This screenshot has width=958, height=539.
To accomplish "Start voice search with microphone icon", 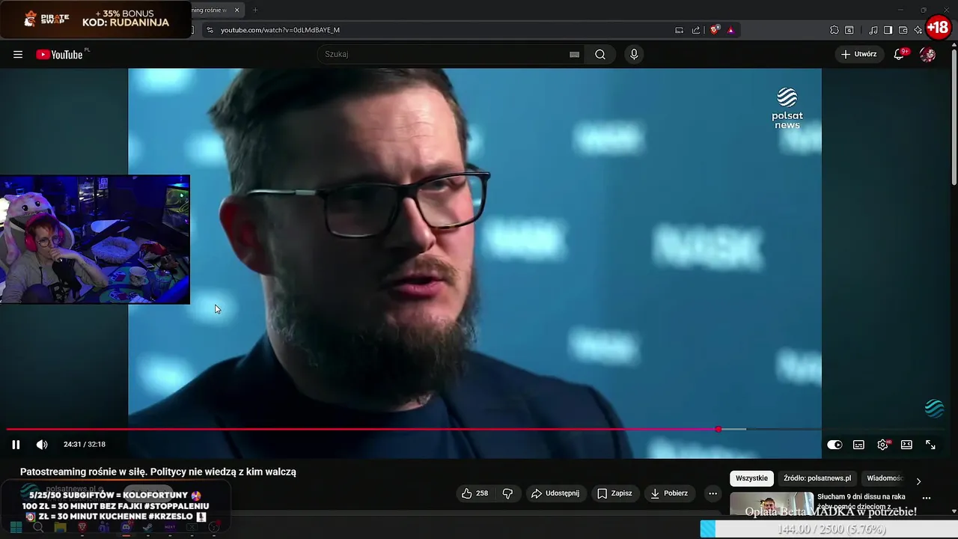I will 634,54.
